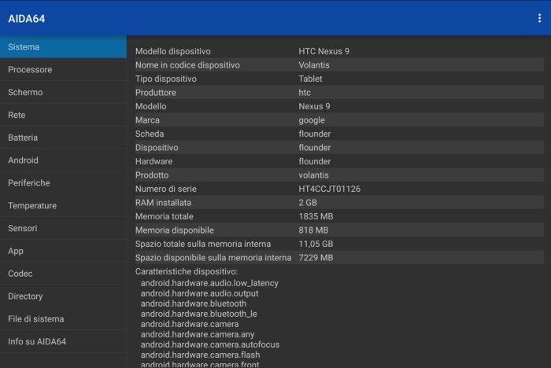The image size is (551, 368).
Task: Open the Batteria section
Action: point(63,138)
